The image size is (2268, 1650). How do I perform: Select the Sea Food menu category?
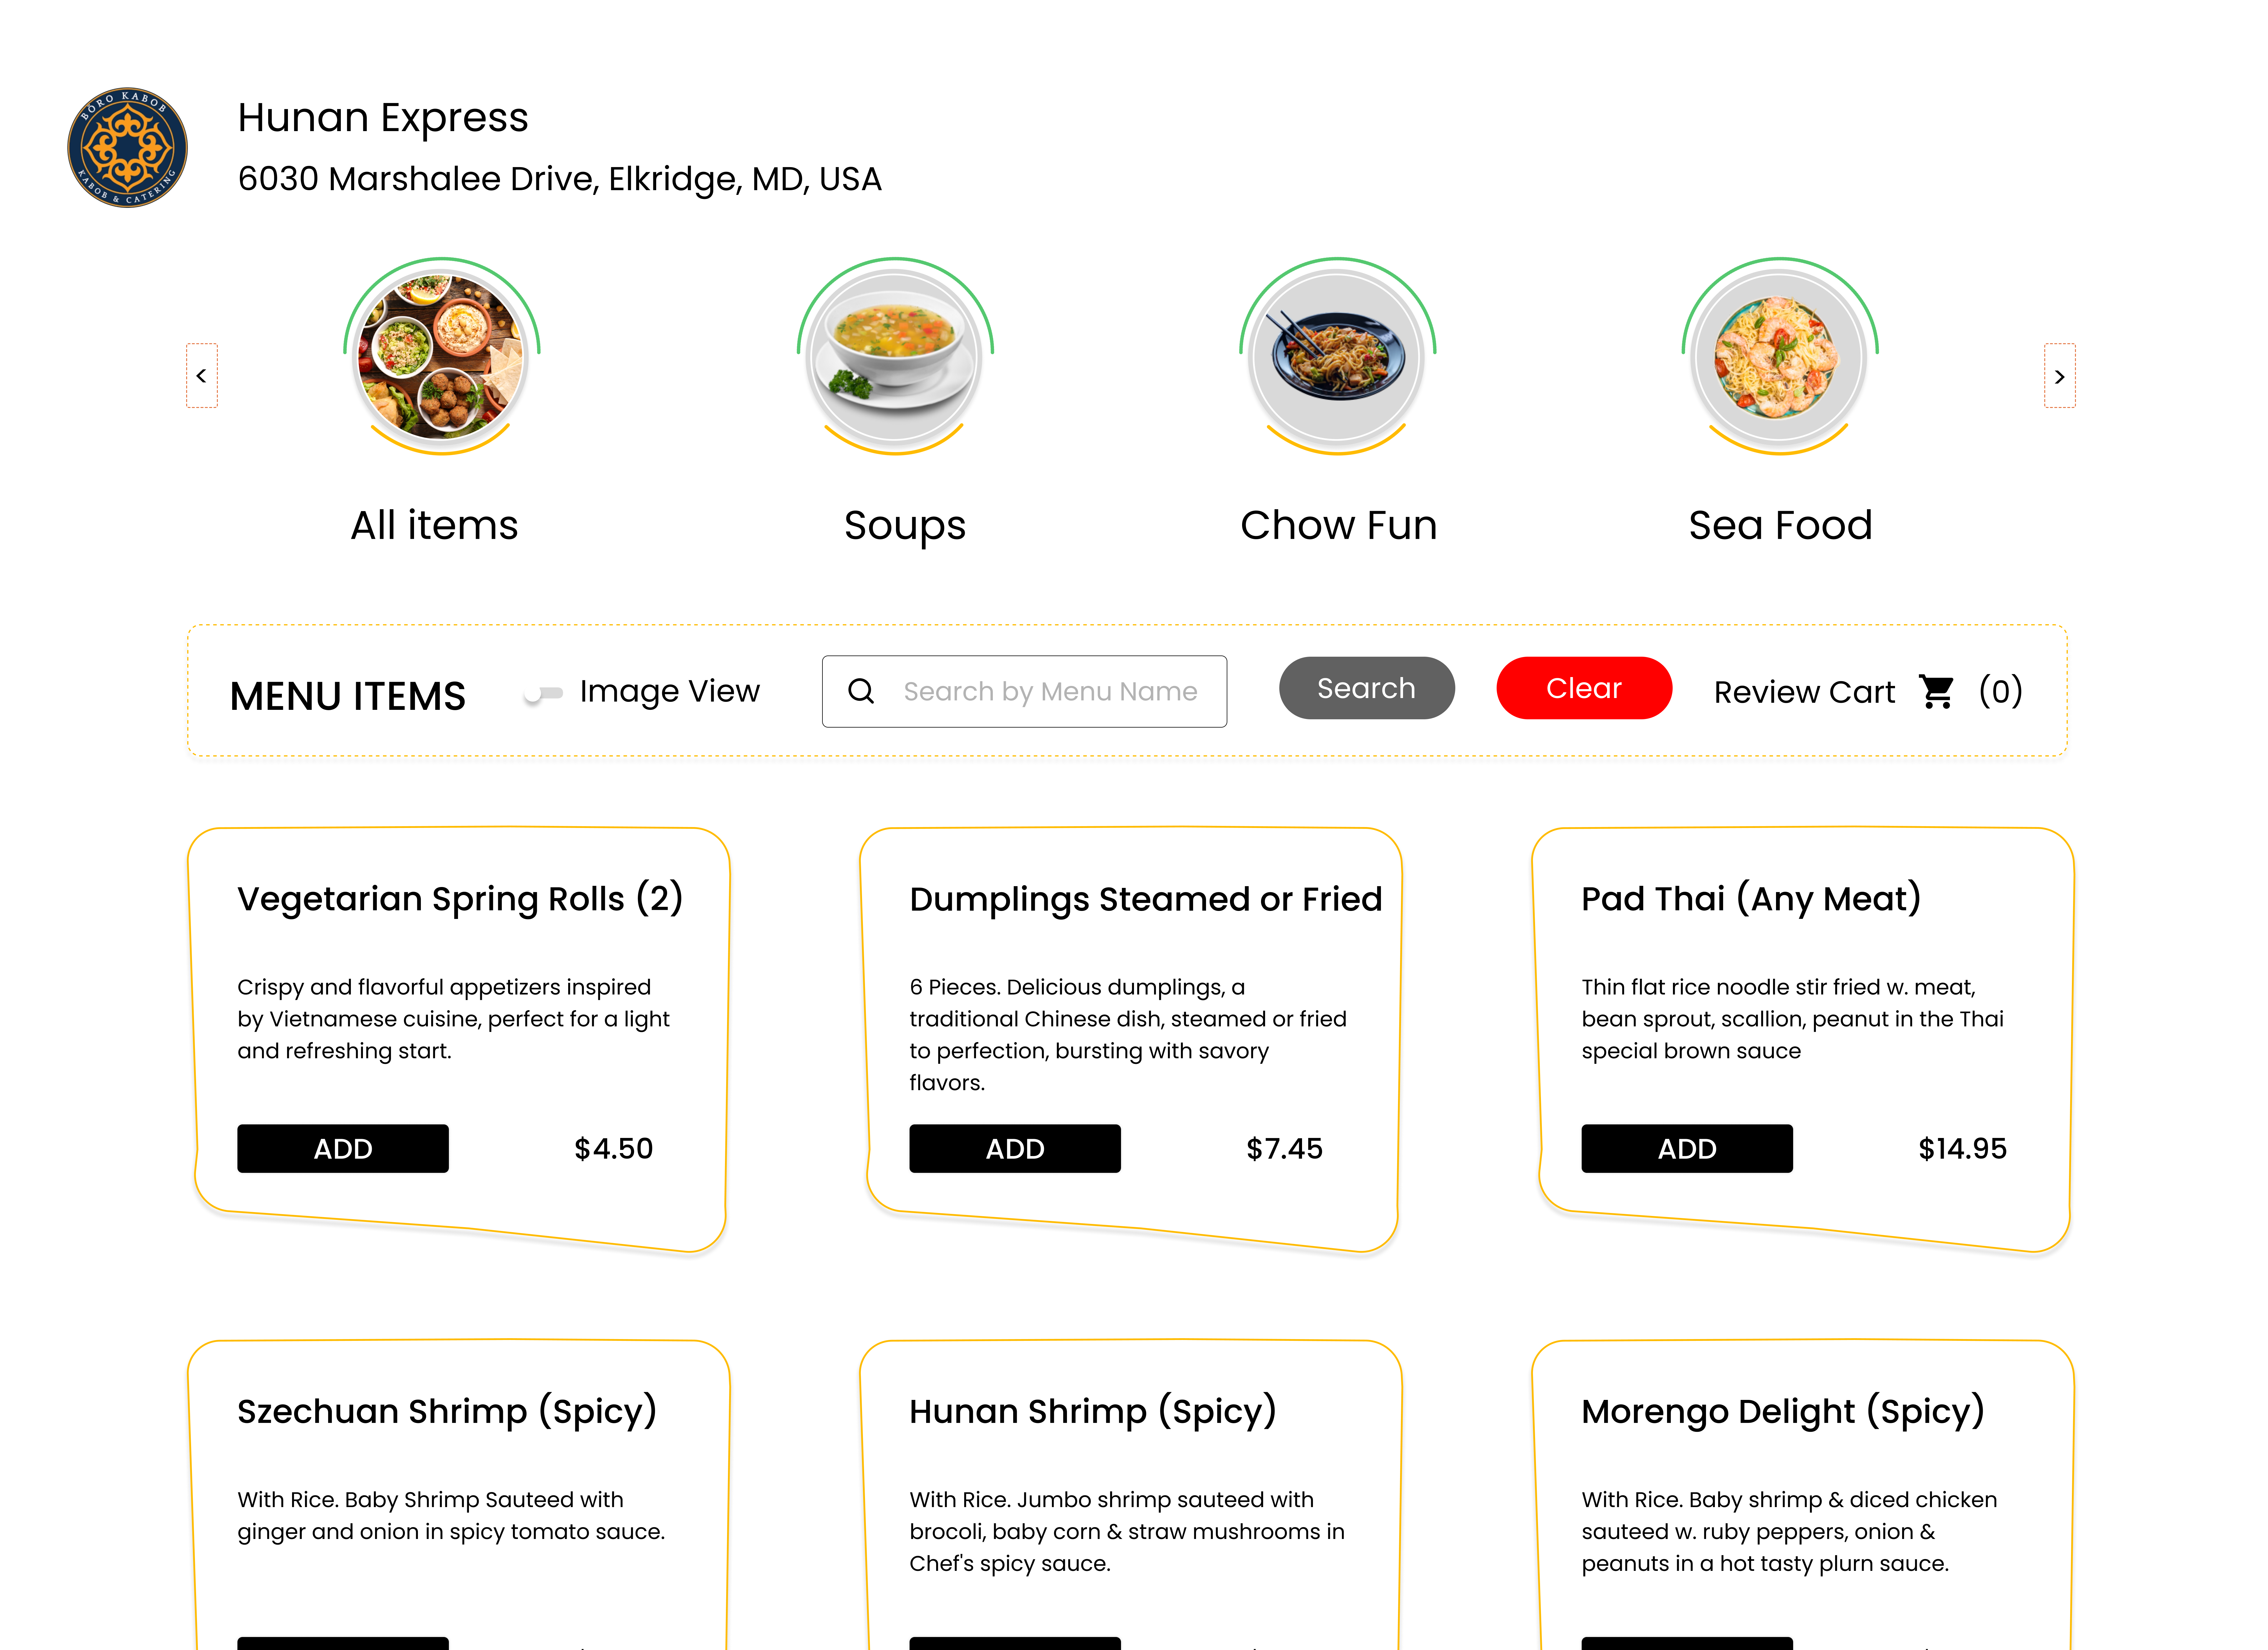point(1780,524)
